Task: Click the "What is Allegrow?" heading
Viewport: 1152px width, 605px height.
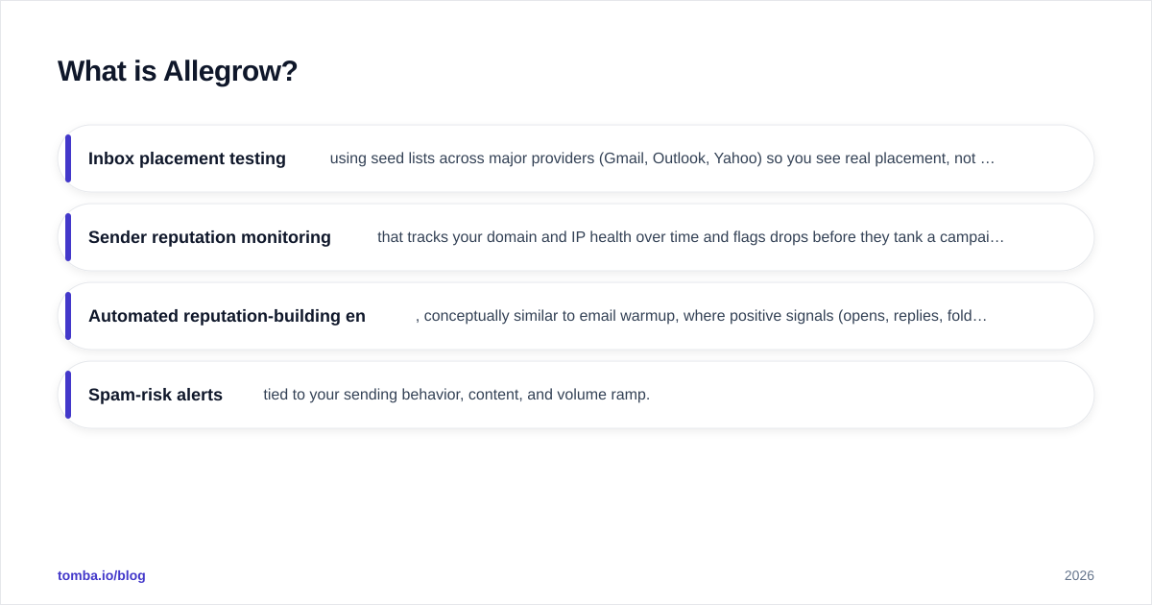Action: coord(178,71)
